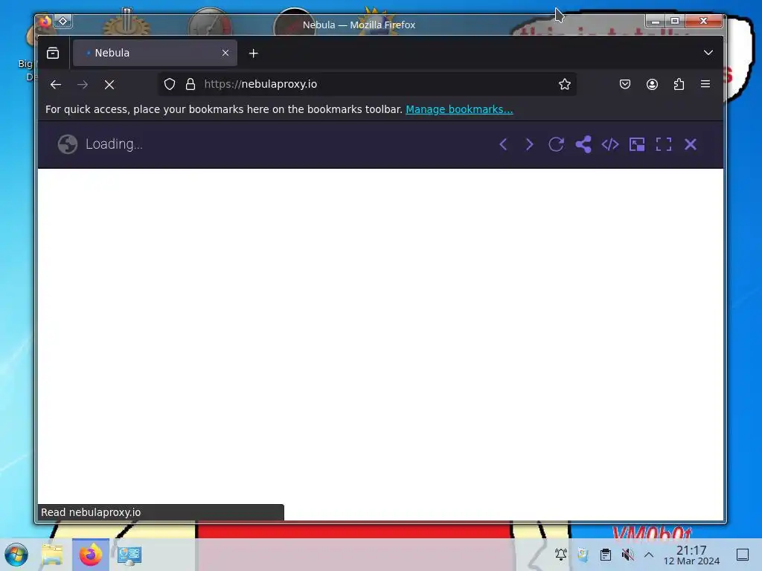Viewport: 762px width, 571px height.
Task: Reload the proxied page in Nebula
Action: click(x=556, y=144)
